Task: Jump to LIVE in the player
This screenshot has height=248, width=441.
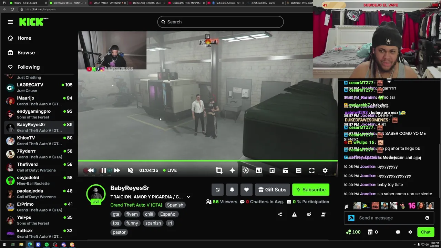Action: [x=170, y=170]
